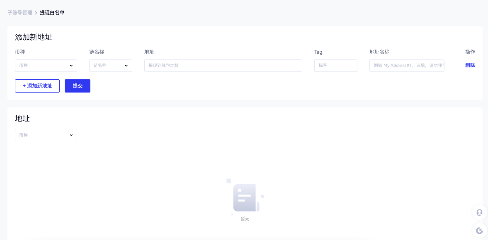This screenshot has width=488, height=240.
Task: Open customer support headset icon
Action: coord(479,212)
